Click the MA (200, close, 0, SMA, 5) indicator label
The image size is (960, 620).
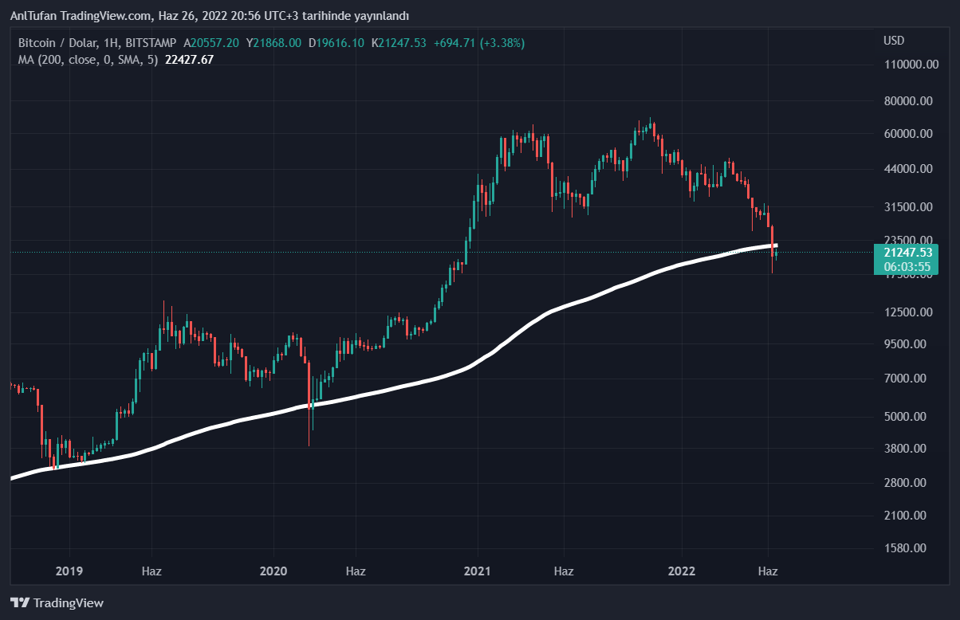(88, 59)
